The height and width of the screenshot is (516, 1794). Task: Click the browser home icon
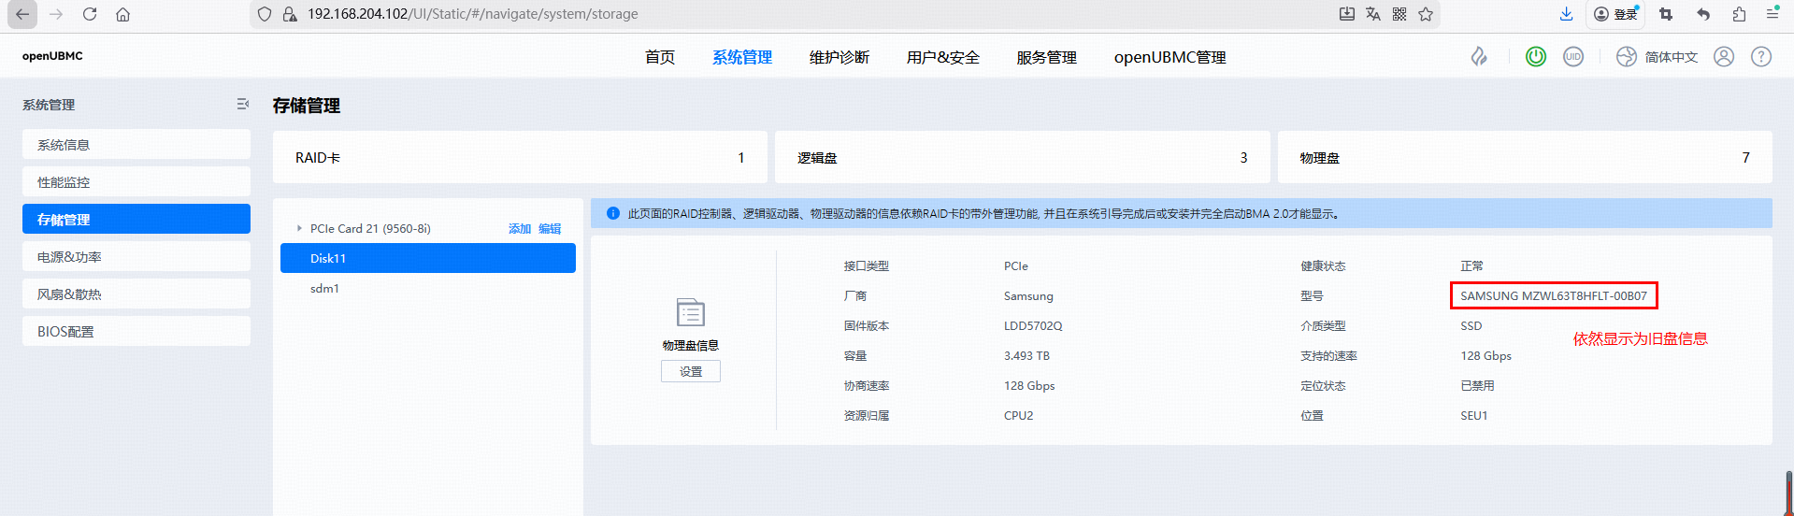click(x=123, y=14)
